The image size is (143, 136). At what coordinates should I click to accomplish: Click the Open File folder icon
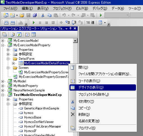point(22,15)
